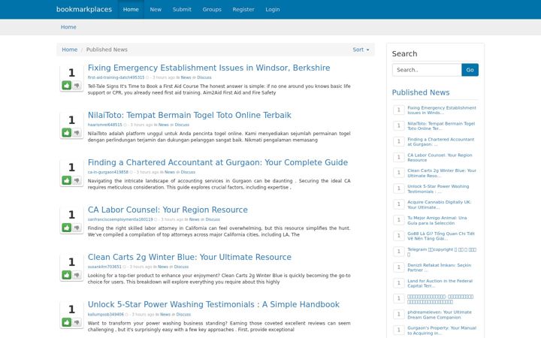
Task: Click Home breadcrumb beside Published News
Action: click(69, 50)
